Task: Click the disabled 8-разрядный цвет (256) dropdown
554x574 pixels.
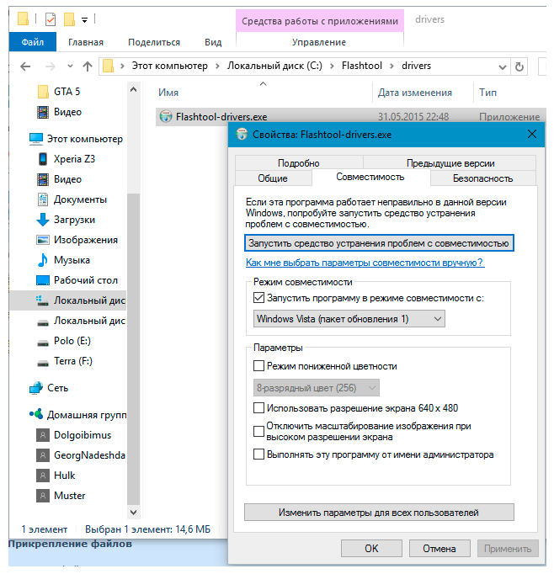Action: 316,388
